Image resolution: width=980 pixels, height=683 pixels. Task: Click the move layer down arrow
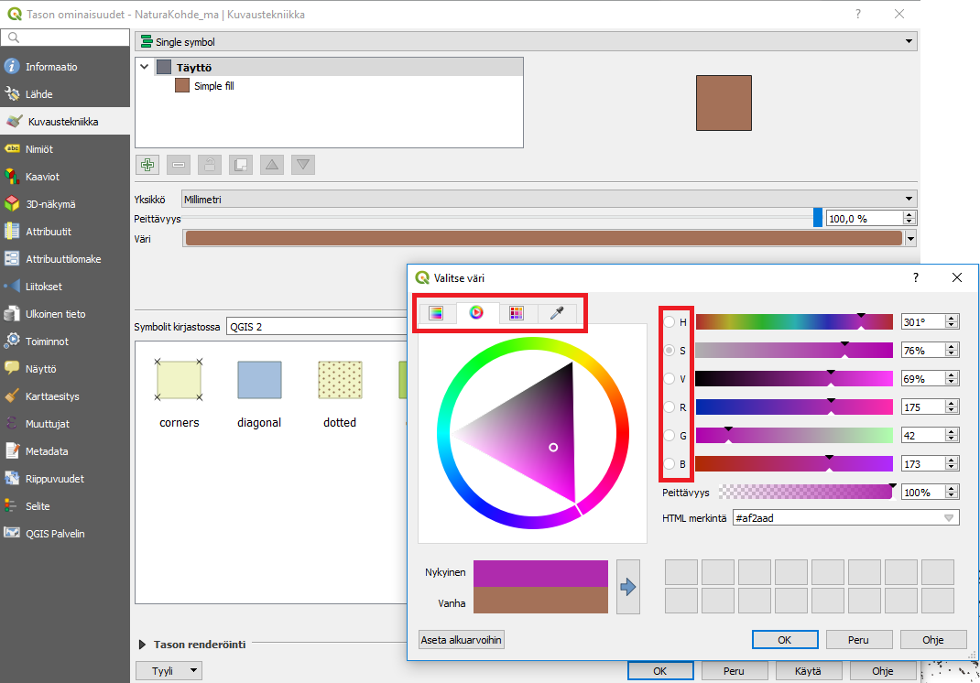pyautogui.click(x=304, y=165)
